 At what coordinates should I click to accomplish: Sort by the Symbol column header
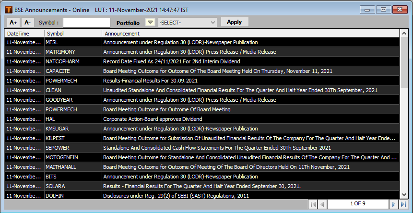(x=73, y=34)
